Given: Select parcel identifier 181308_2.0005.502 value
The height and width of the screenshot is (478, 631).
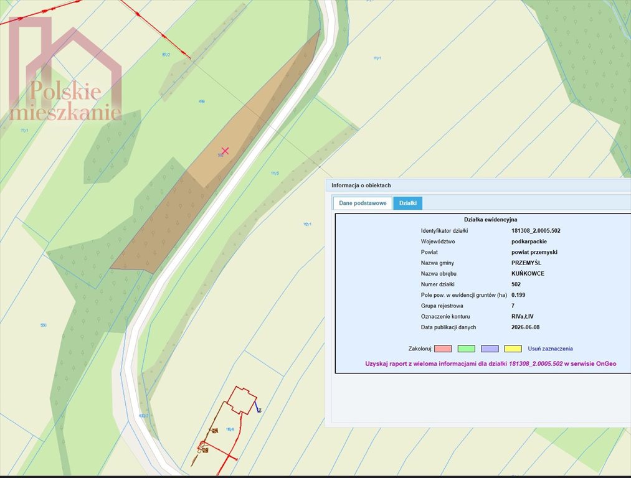Looking at the screenshot, I should [x=536, y=231].
